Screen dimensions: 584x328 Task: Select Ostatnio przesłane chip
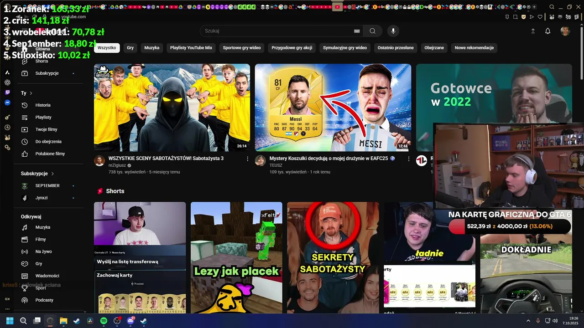tap(396, 47)
